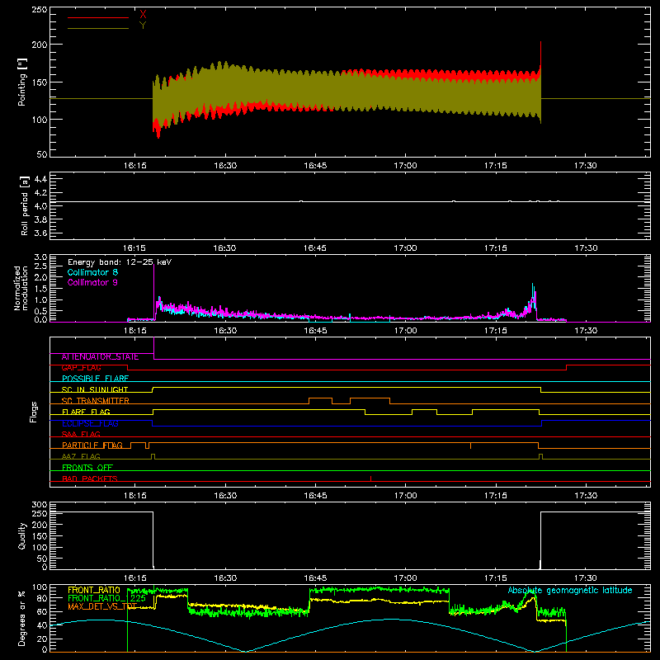Click the red legend line for X
Image resolution: width=660 pixels, height=660 pixels.
98,17
